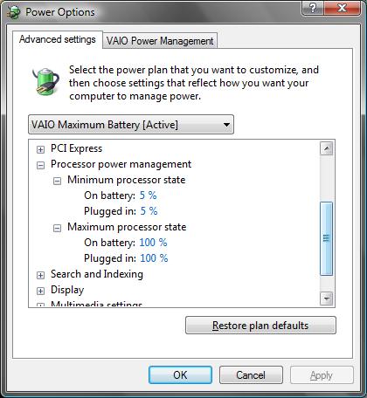Switch to VAIO Power Management tab
Viewport: 367px width, 398px height.
pos(160,41)
